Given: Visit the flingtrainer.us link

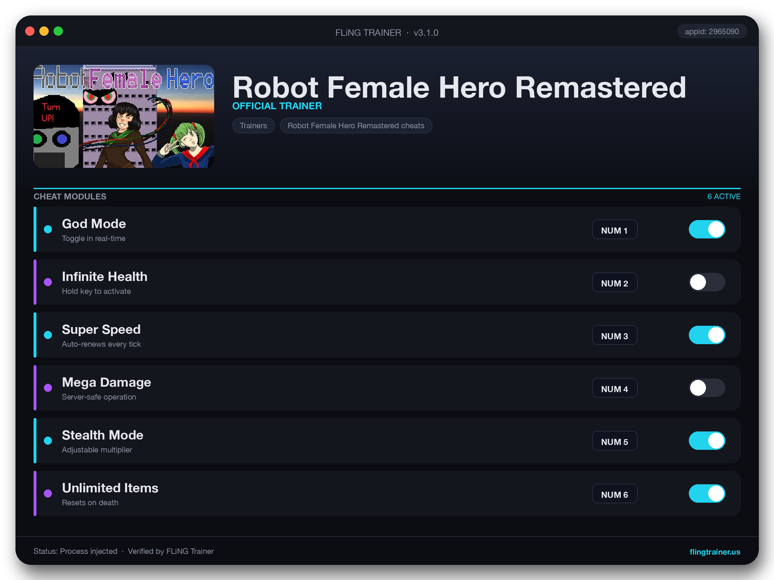Looking at the screenshot, I should click(715, 552).
